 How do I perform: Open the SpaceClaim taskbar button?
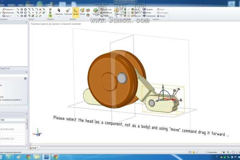46,157
